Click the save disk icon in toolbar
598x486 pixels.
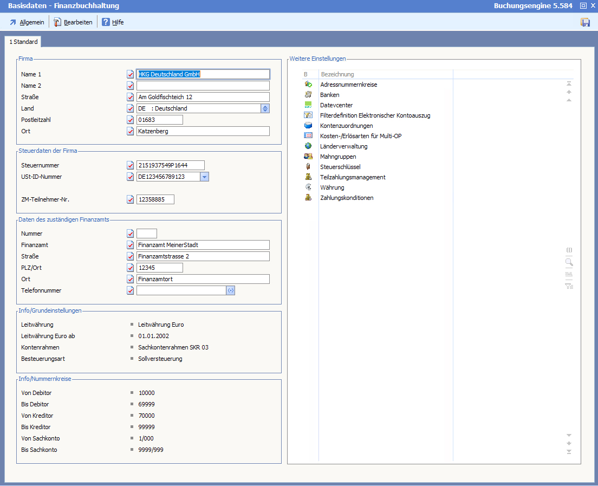point(585,22)
